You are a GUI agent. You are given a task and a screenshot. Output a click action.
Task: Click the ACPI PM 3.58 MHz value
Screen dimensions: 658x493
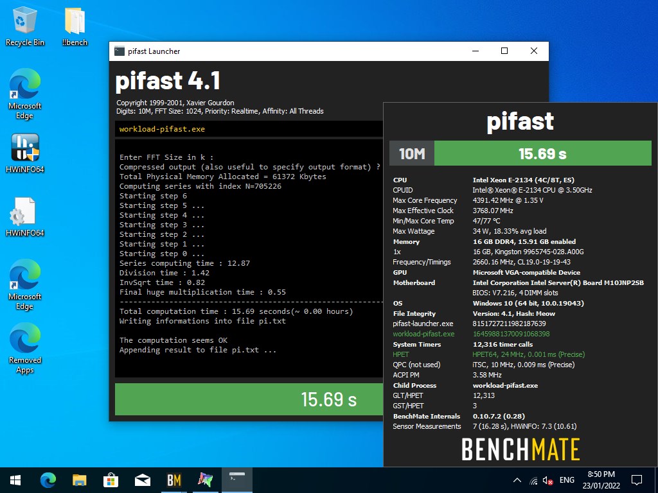[x=487, y=375]
